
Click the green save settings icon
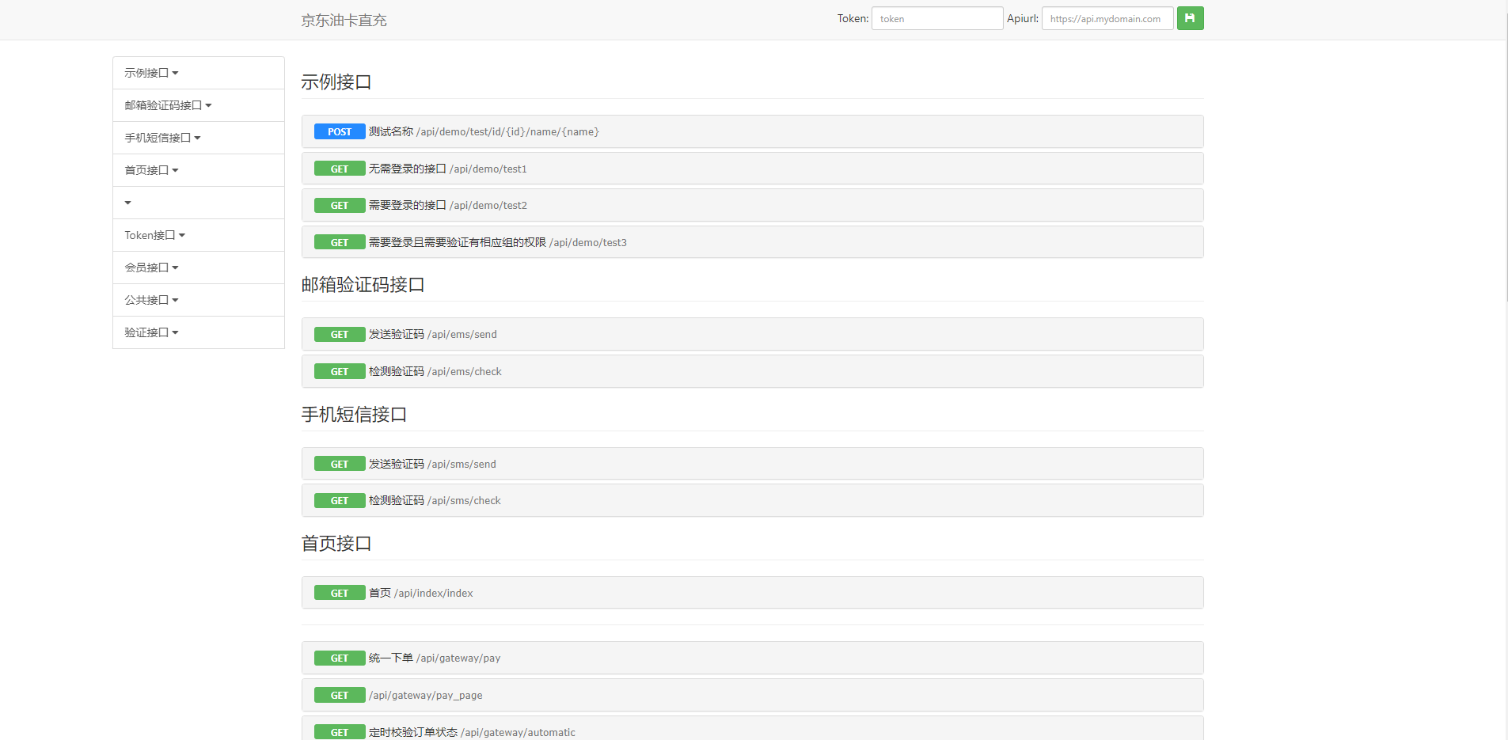(1190, 18)
